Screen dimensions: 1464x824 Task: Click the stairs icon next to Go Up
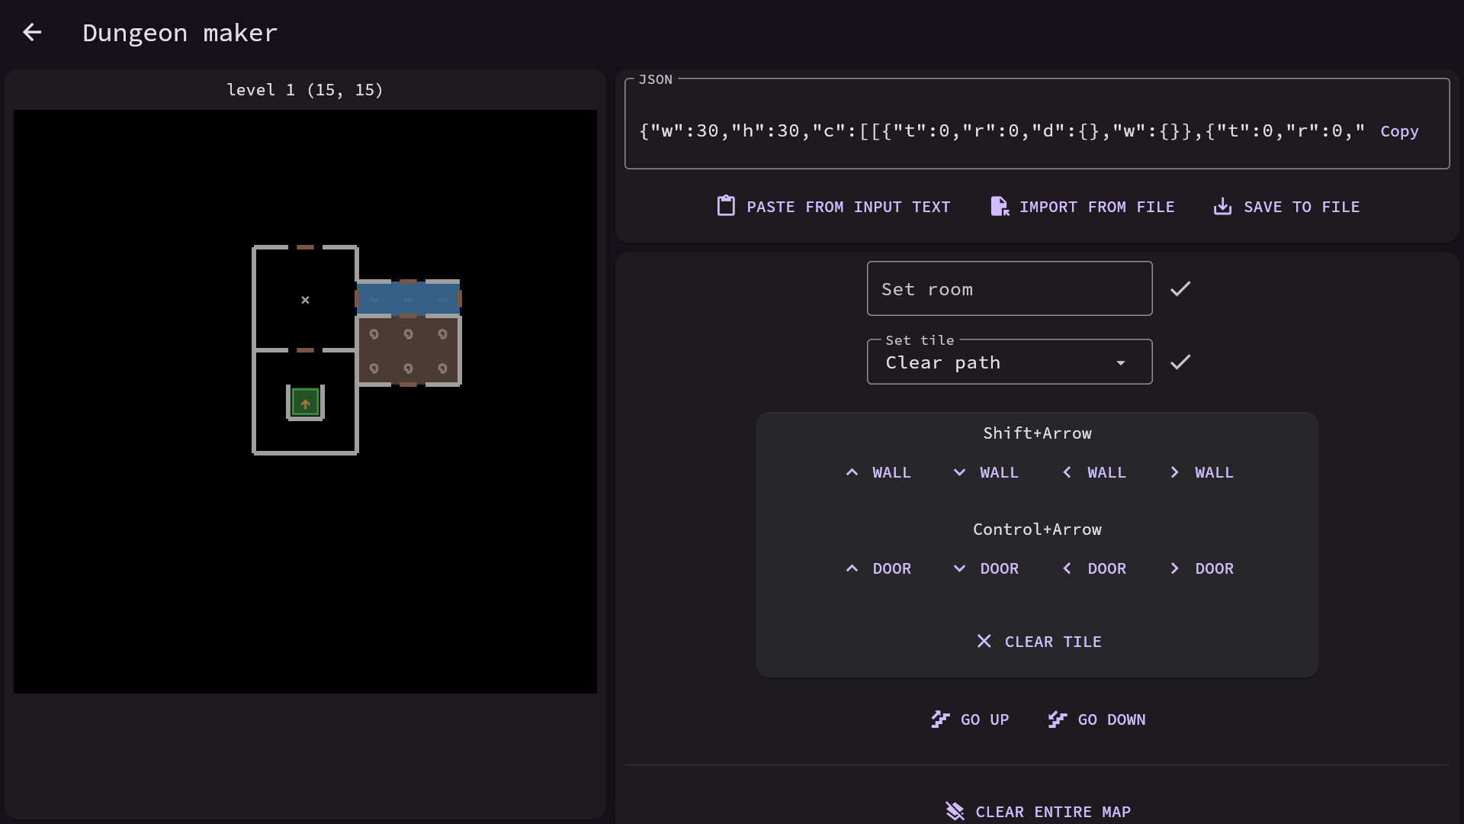pyautogui.click(x=939, y=719)
